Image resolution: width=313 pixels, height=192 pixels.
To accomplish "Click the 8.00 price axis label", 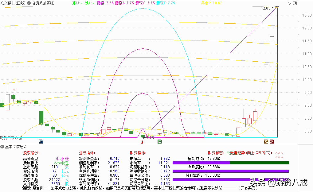I will (308, 131).
